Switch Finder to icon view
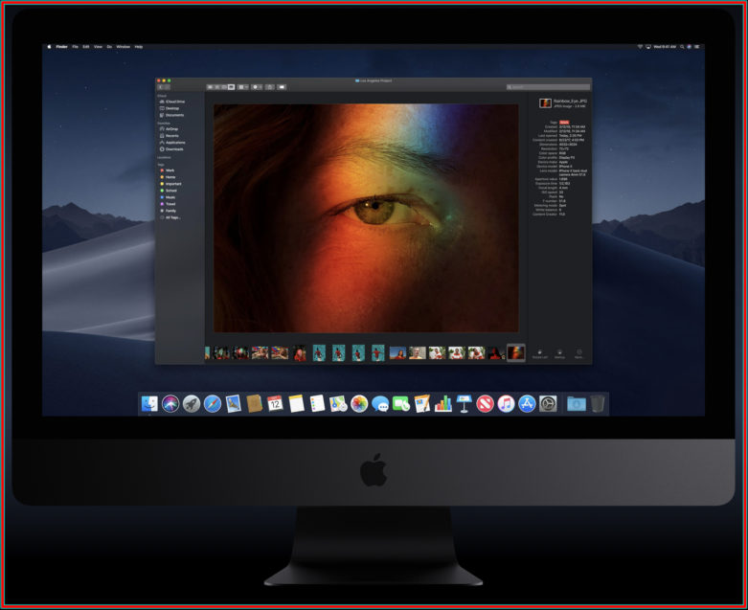Viewport: 748px width, 610px height. (x=210, y=87)
